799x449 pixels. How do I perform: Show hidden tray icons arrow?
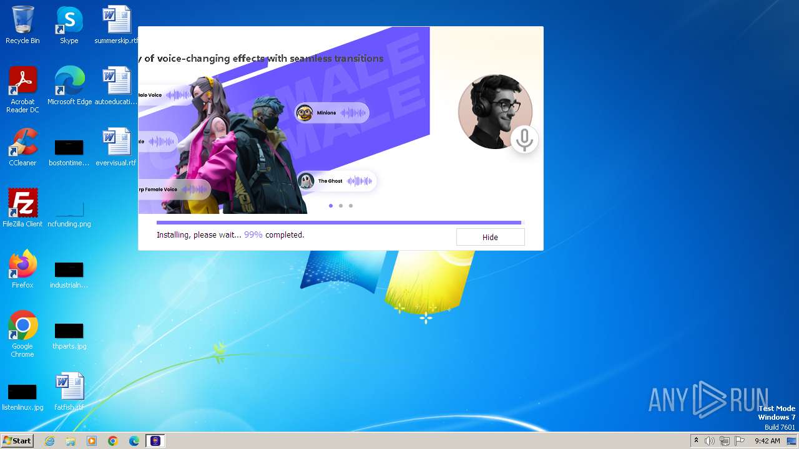pos(696,441)
